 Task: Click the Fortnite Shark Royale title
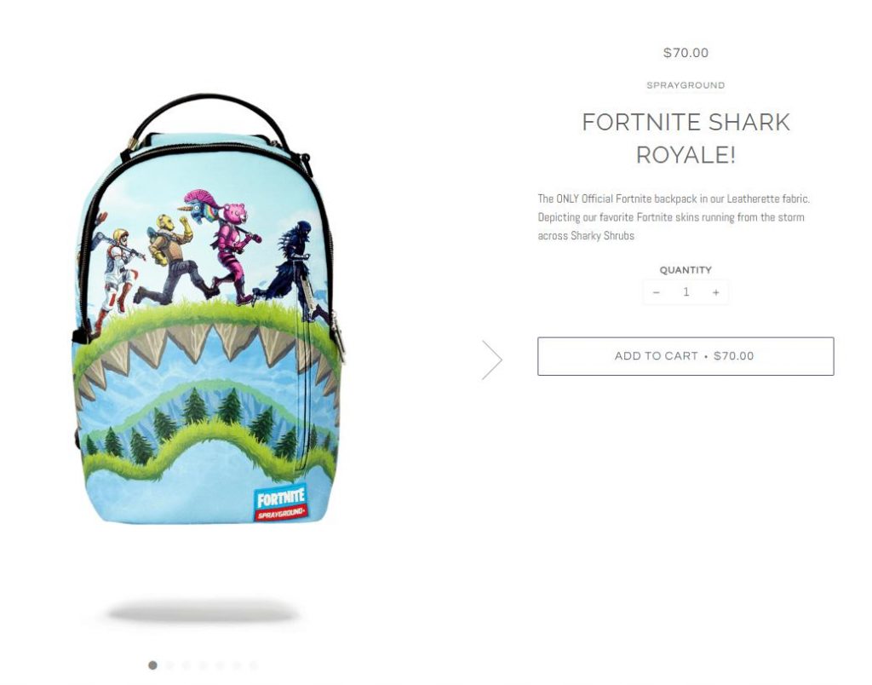pyautogui.click(x=686, y=138)
